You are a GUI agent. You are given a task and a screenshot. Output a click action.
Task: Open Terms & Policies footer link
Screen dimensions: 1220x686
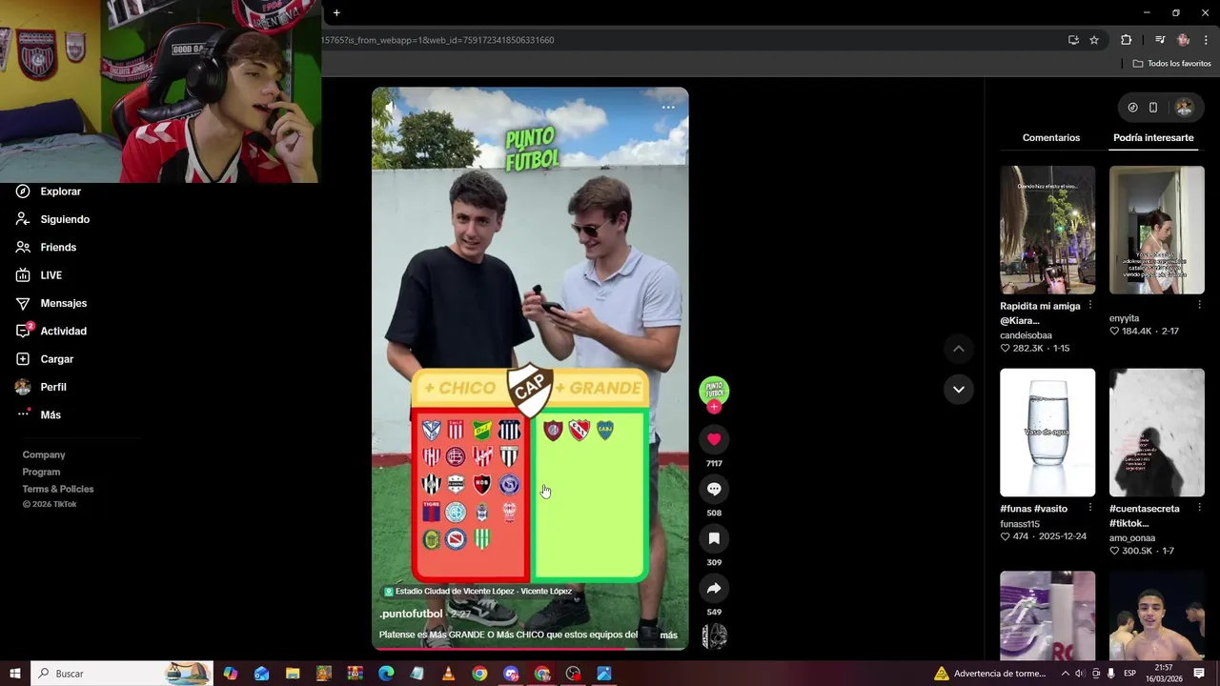pyautogui.click(x=58, y=490)
